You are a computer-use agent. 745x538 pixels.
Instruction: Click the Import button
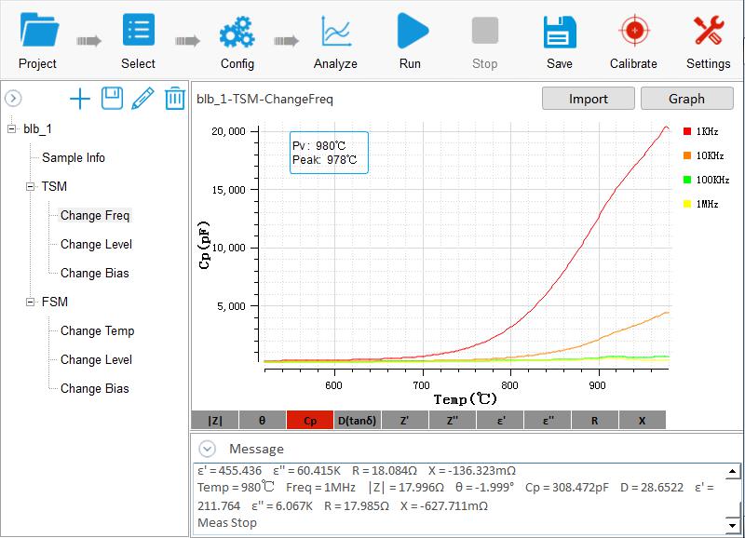tap(588, 99)
